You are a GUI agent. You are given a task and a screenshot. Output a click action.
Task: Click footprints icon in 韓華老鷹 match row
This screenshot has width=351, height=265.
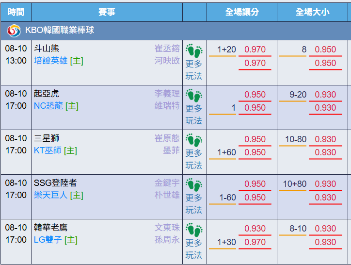coord(194,230)
